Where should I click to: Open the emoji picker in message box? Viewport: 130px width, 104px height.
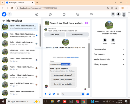(x=83, y=94)
